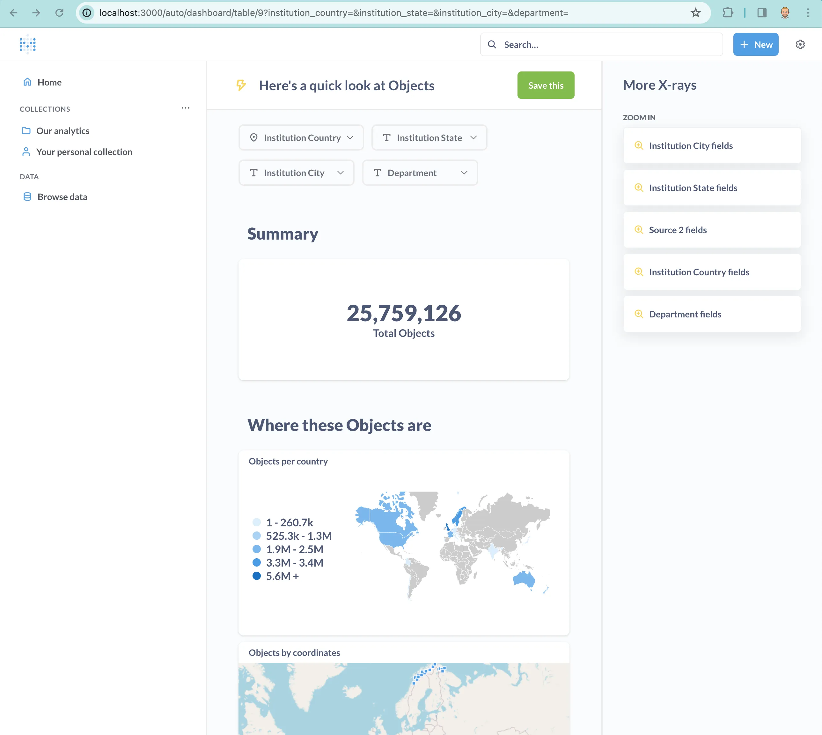Open the Institution City filter dropdown
Image resolution: width=822 pixels, height=735 pixels.
coord(296,173)
